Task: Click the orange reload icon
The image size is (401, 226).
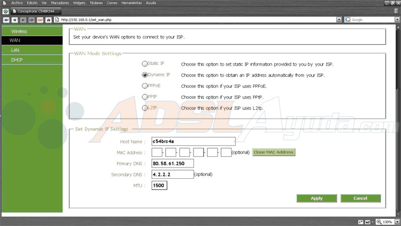Action: click(x=40, y=19)
